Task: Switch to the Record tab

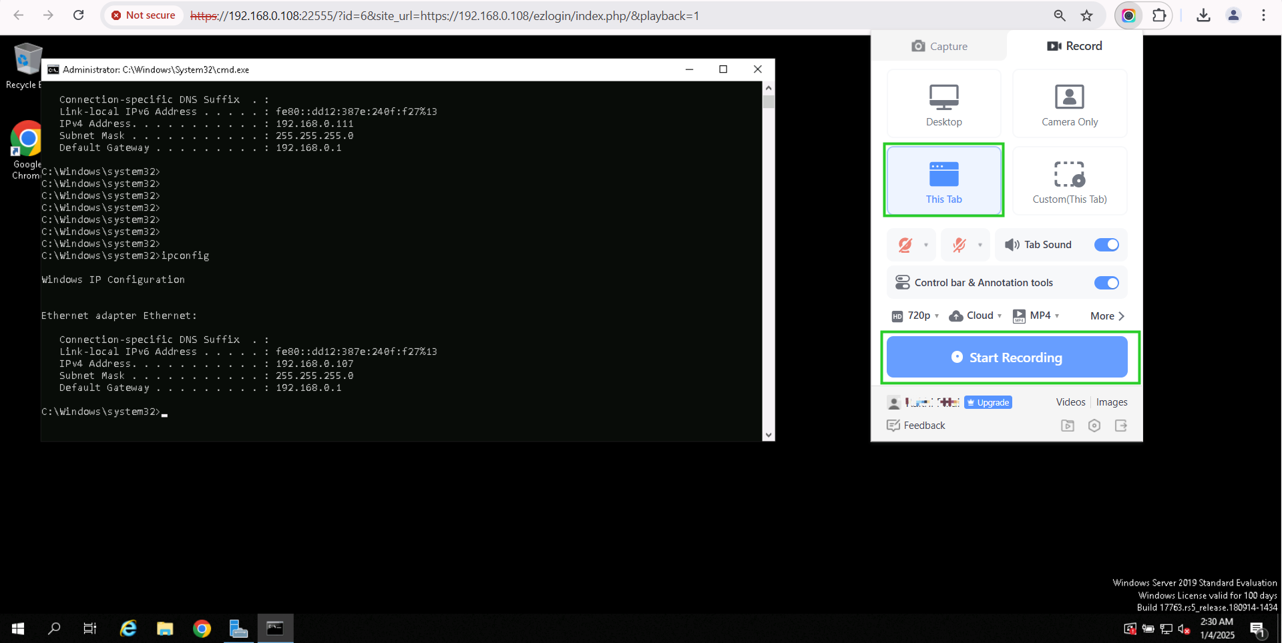Action: 1074,46
